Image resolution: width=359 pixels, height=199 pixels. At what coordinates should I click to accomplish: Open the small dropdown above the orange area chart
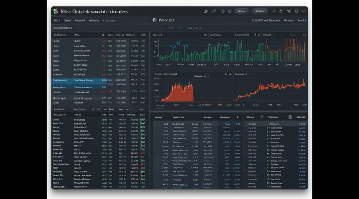coord(201,76)
